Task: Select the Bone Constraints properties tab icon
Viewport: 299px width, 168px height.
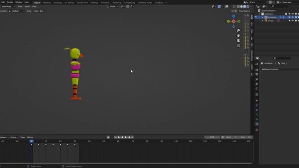Action: tap(256, 124)
